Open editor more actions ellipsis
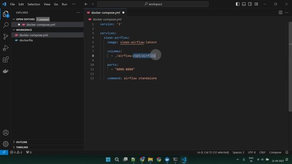This screenshot has width=292, height=164. (x=287, y=12)
